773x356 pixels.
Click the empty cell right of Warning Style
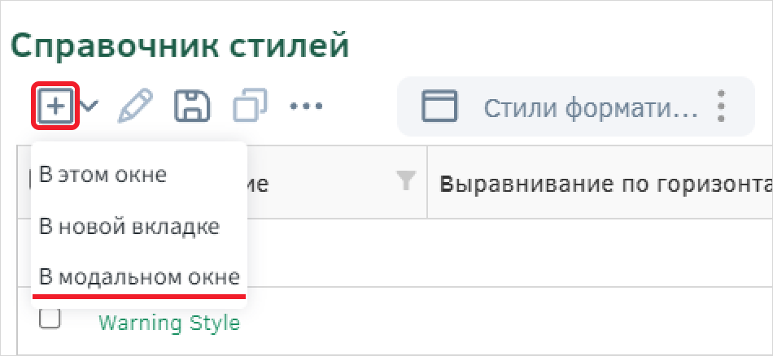click(600, 320)
